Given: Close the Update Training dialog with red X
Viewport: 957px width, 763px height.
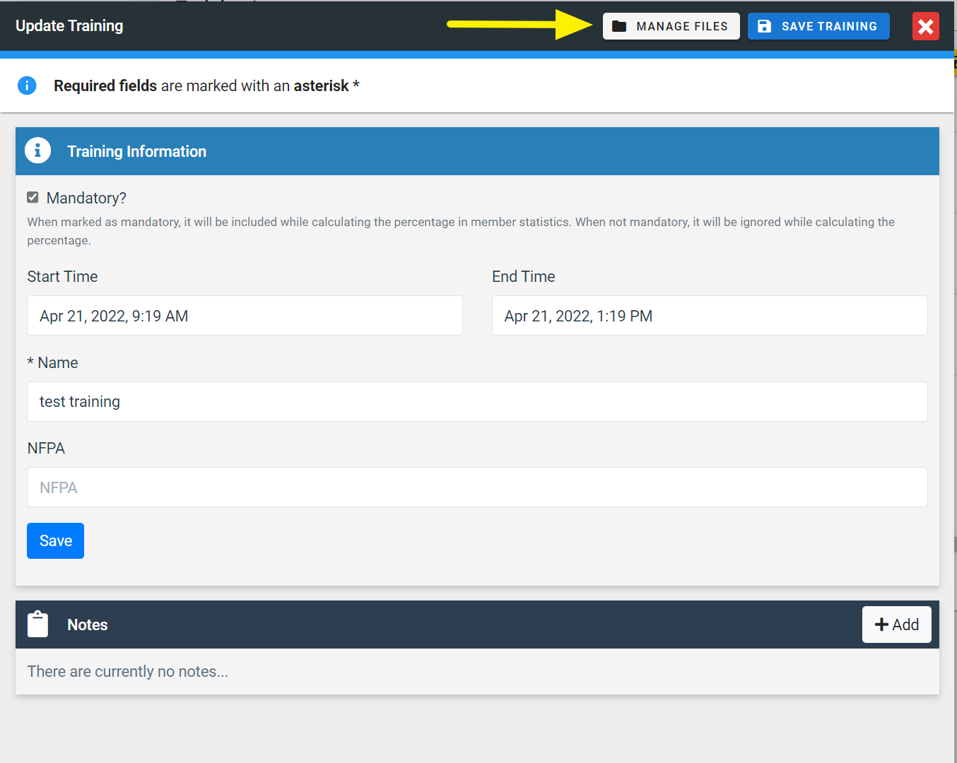Looking at the screenshot, I should (925, 27).
